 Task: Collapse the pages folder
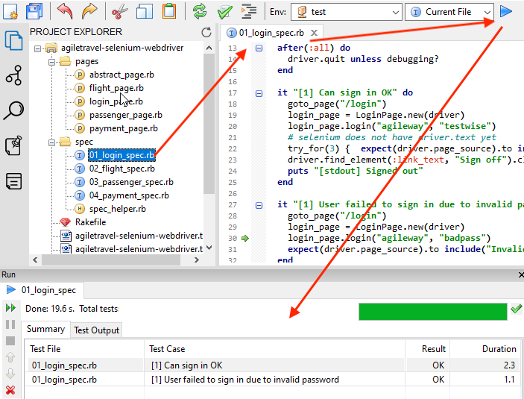51,62
